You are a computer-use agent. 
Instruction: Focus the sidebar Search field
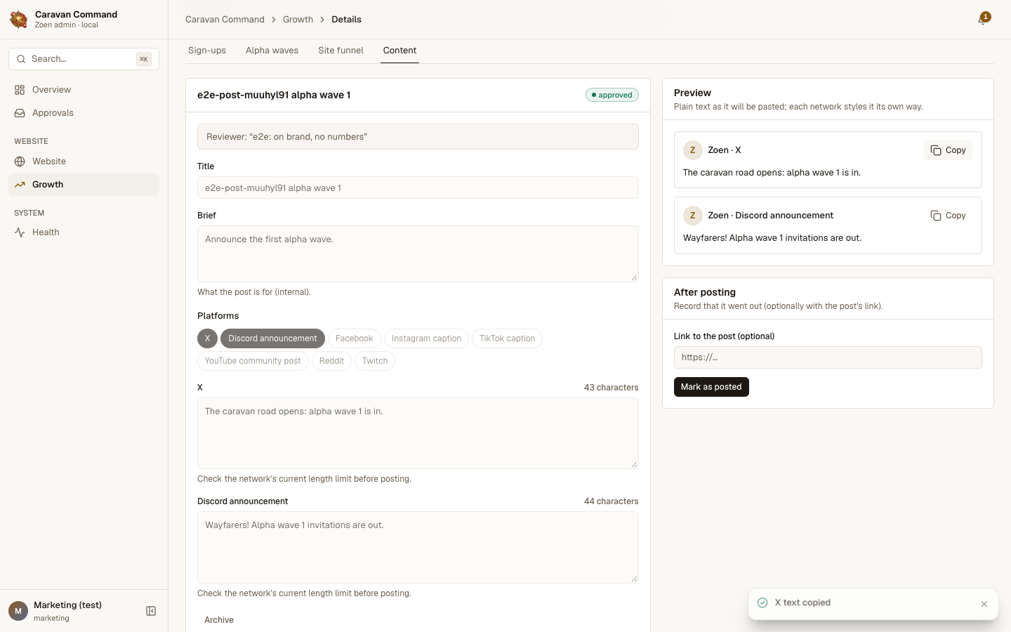click(84, 59)
